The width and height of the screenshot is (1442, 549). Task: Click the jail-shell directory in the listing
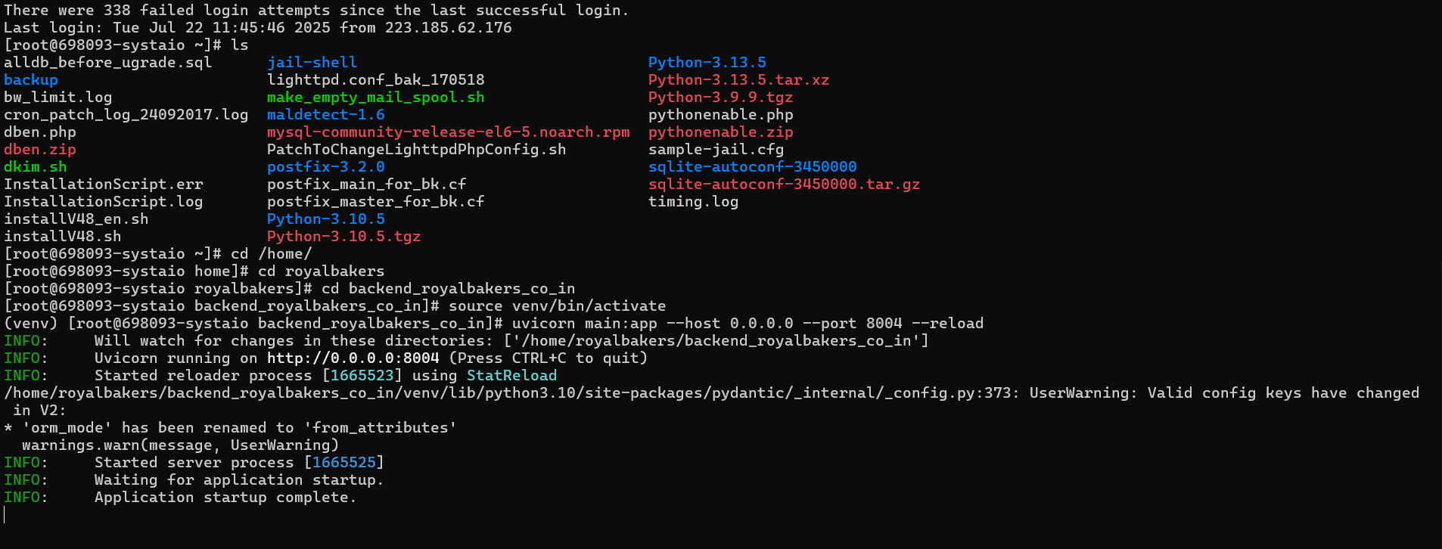(x=312, y=63)
